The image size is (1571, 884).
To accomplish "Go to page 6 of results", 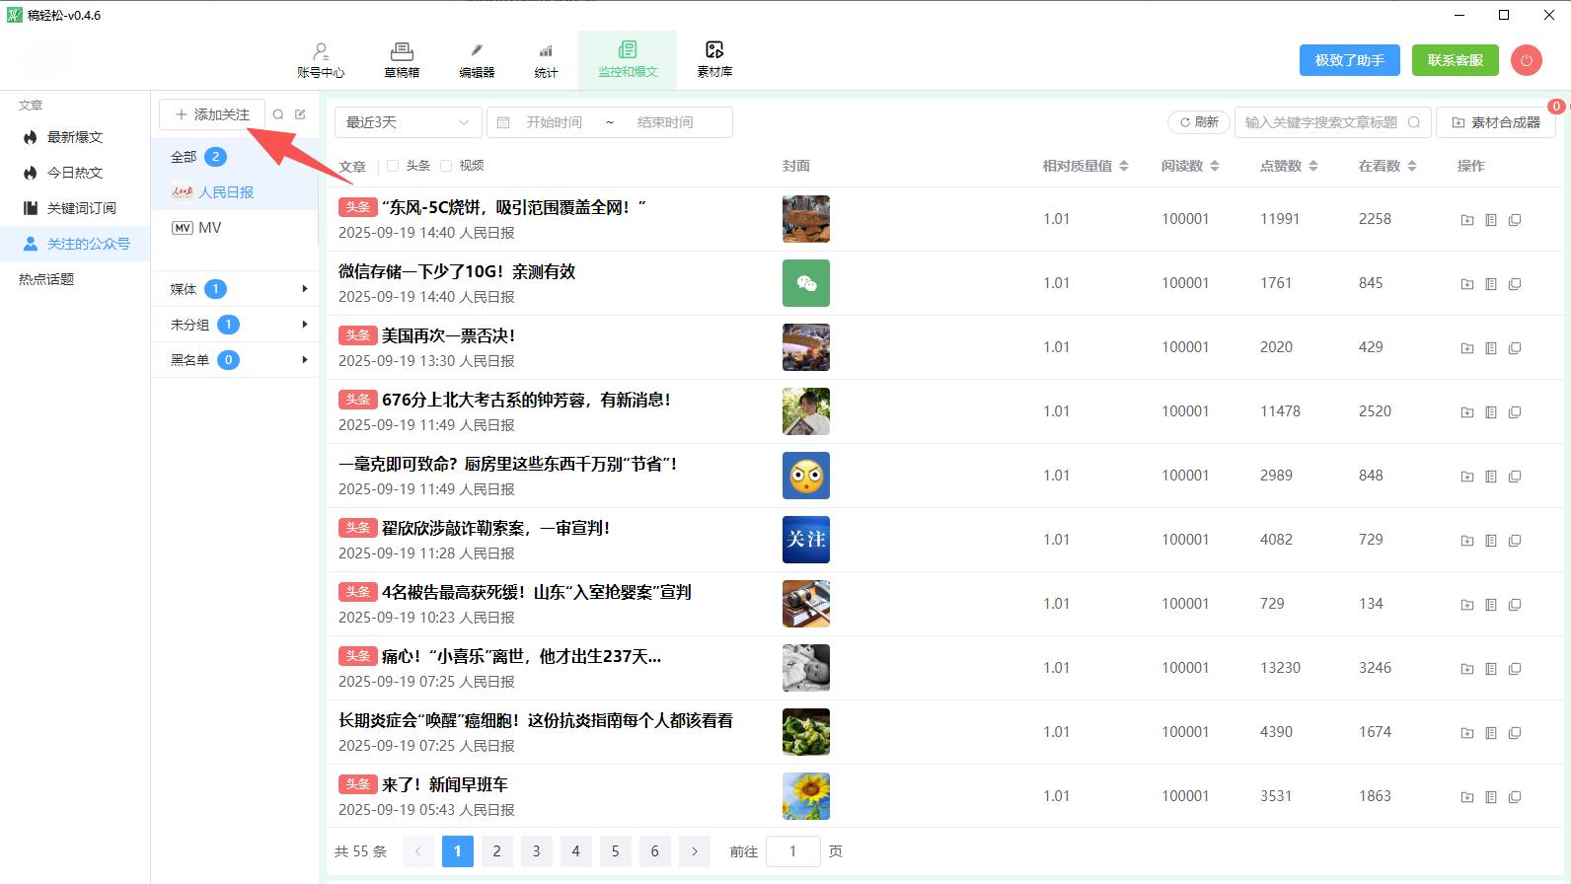I will [654, 851].
